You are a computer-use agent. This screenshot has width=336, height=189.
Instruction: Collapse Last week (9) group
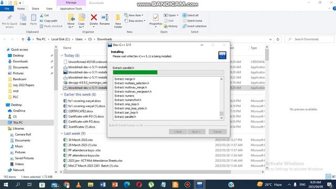(62, 133)
